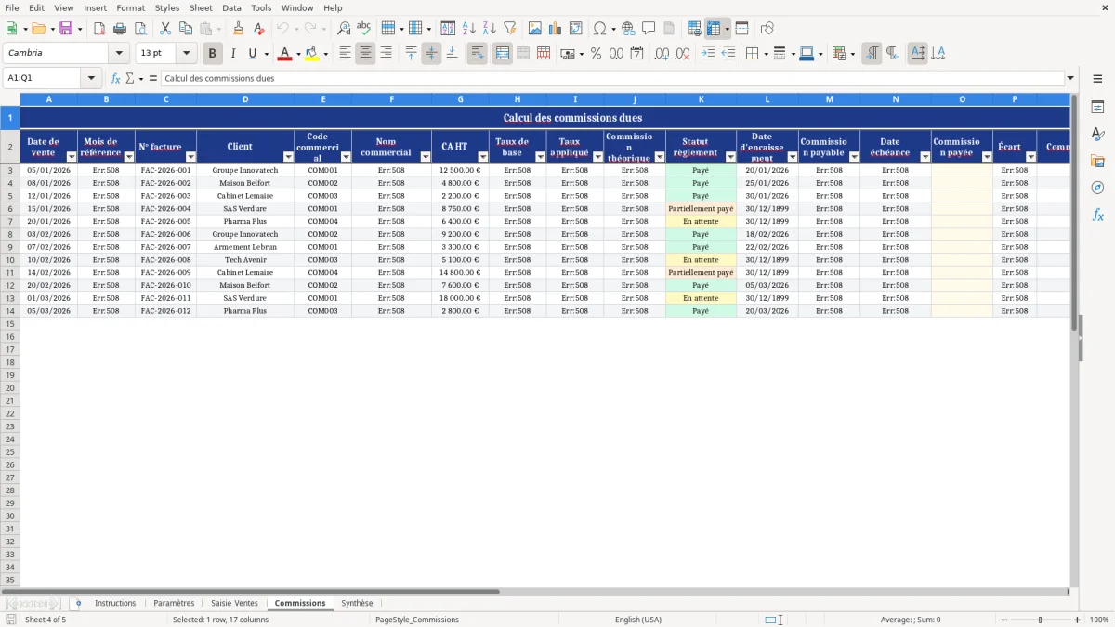Print the spreadsheet with the printer icon
1115x627 pixels.
[120, 29]
